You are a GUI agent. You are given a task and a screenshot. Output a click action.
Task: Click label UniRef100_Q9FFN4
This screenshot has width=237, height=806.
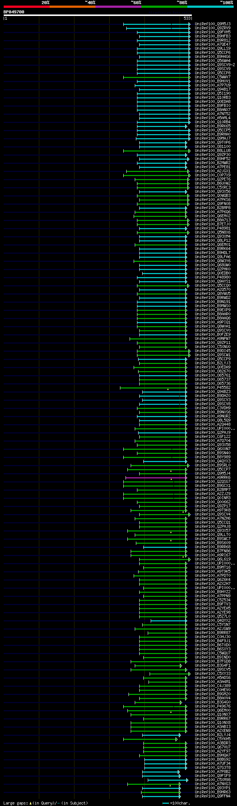point(213,796)
